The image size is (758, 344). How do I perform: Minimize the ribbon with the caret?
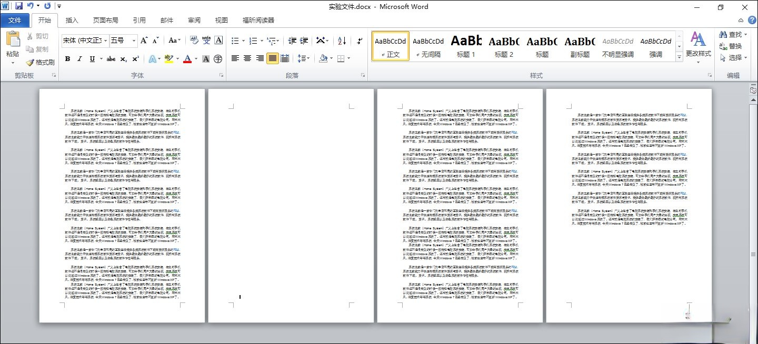click(x=741, y=20)
